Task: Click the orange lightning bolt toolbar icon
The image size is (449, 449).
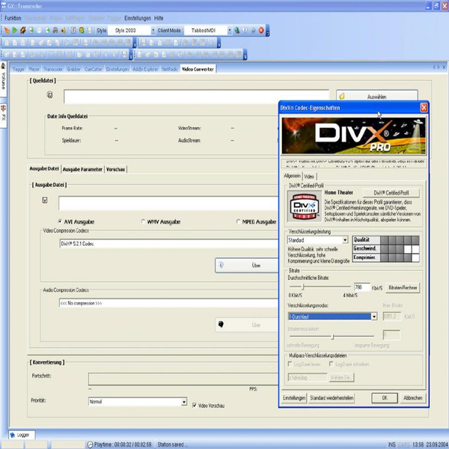Action: [23, 30]
